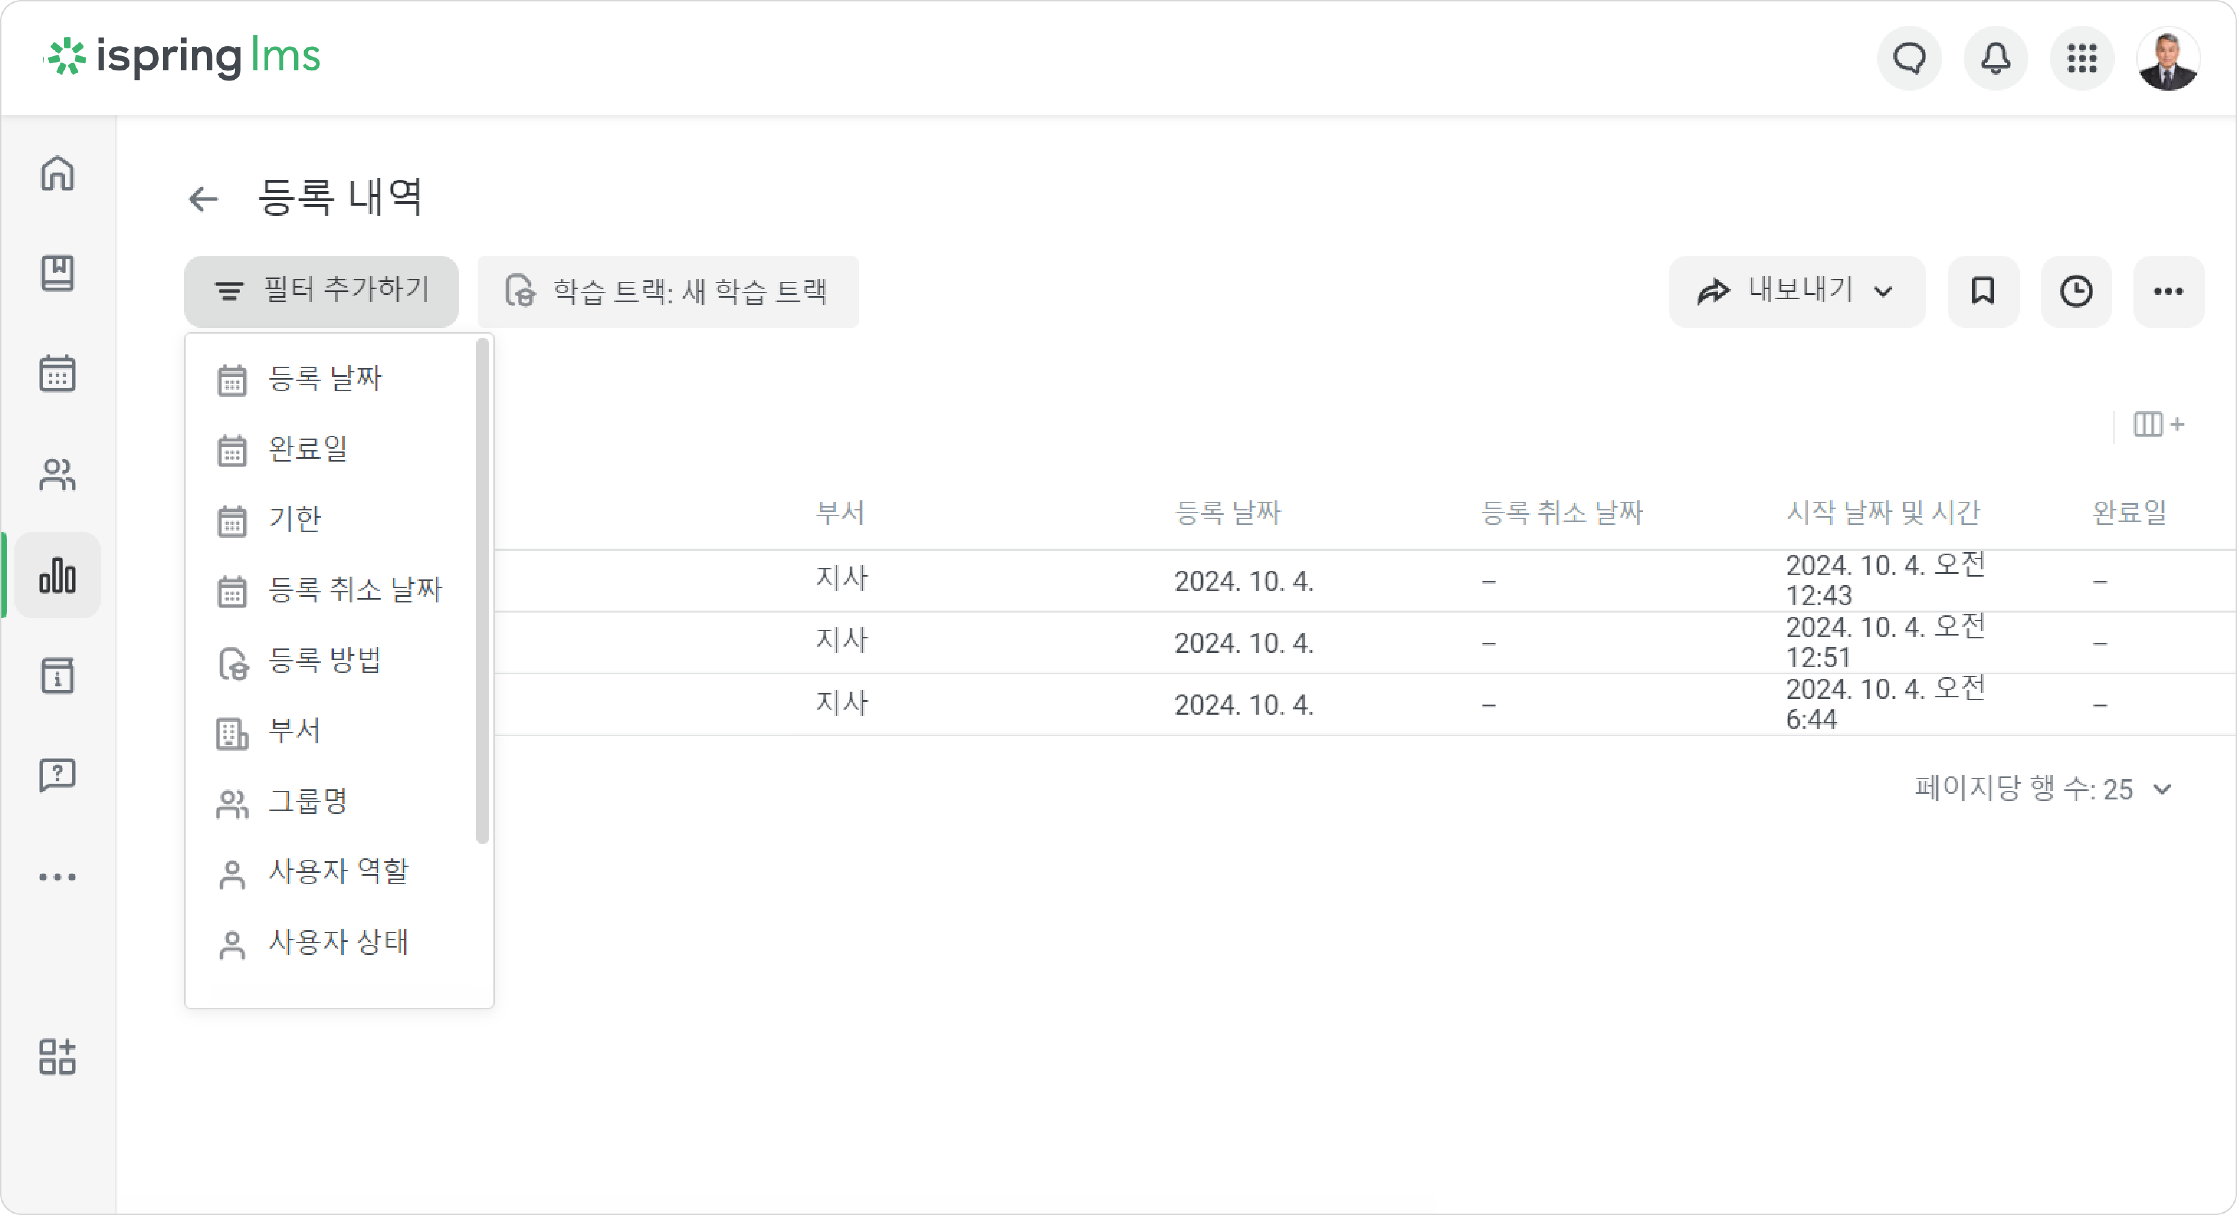Screen dimensions: 2237x1215
Task: Go back using the arrow beside 등록 내역
Action: (203, 199)
